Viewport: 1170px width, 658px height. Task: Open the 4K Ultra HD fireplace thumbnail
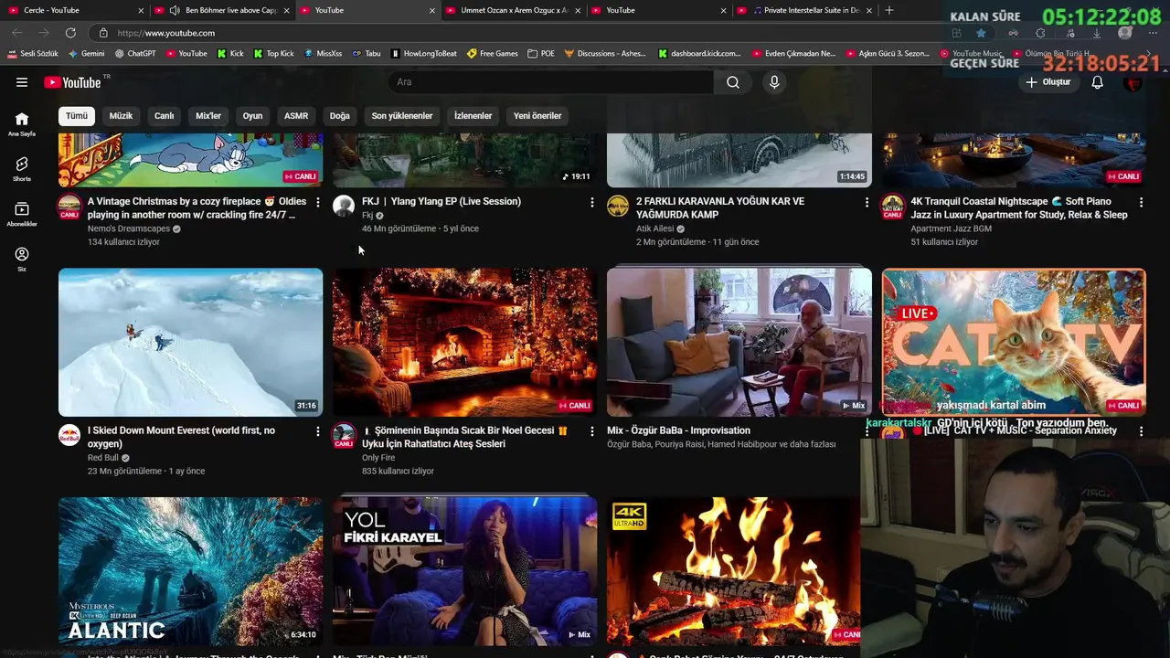(x=734, y=571)
